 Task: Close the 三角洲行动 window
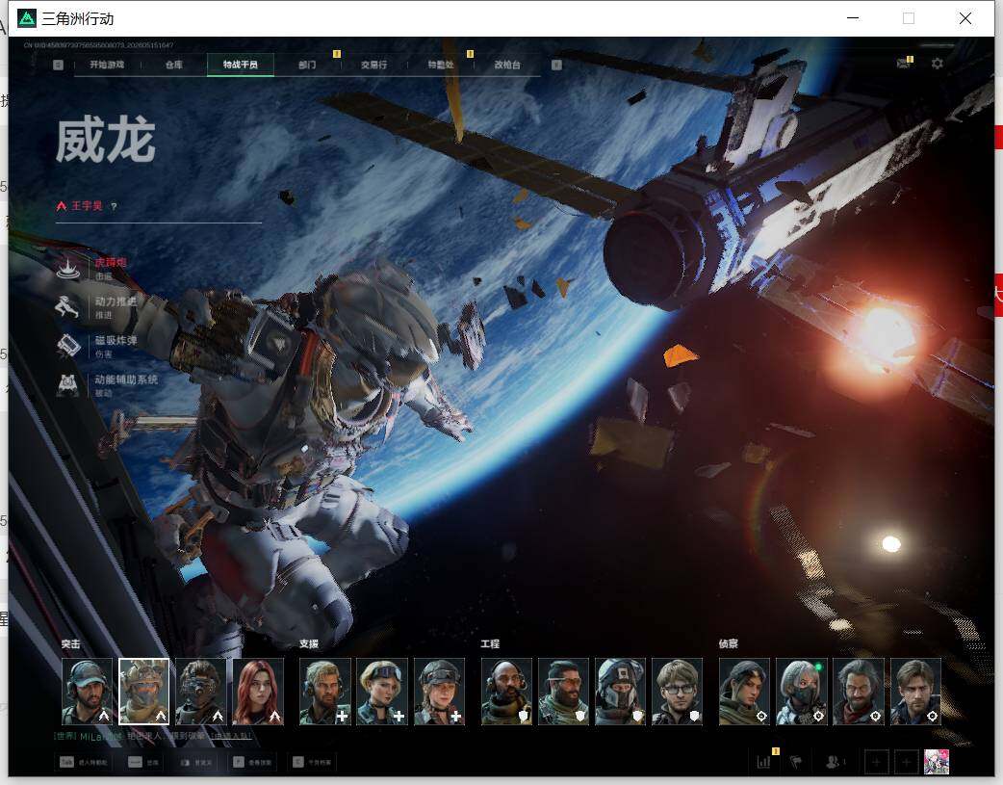[965, 18]
